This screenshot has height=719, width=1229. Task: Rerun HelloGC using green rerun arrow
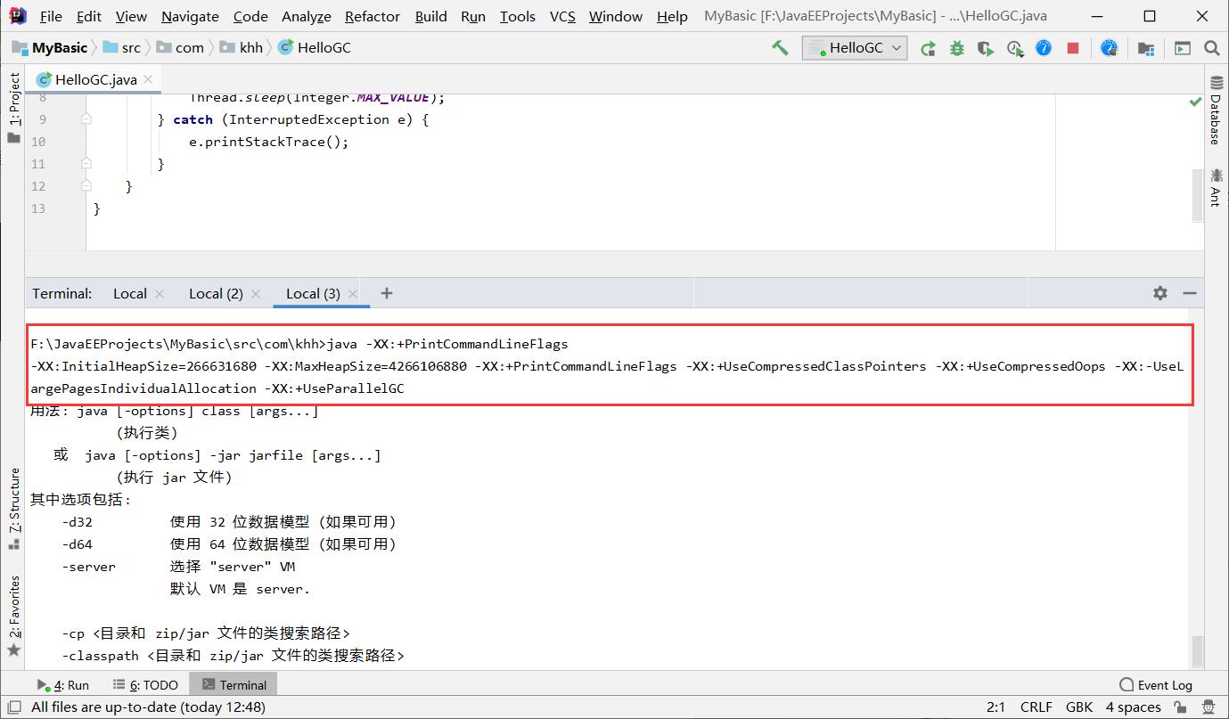point(928,48)
